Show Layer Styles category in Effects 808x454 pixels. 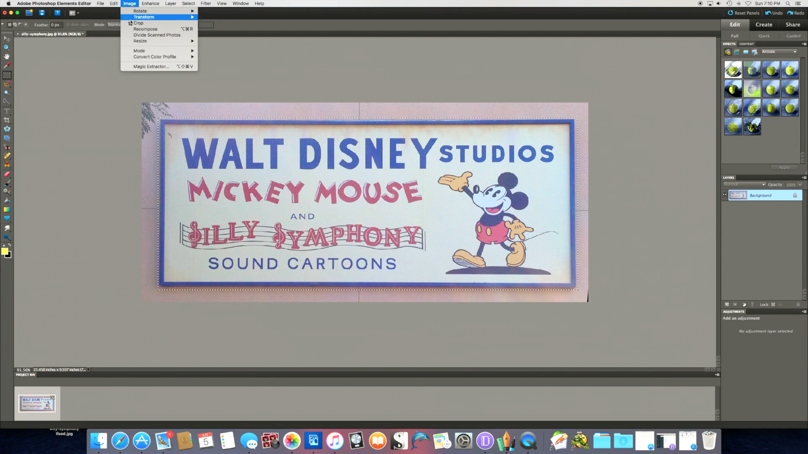point(737,52)
